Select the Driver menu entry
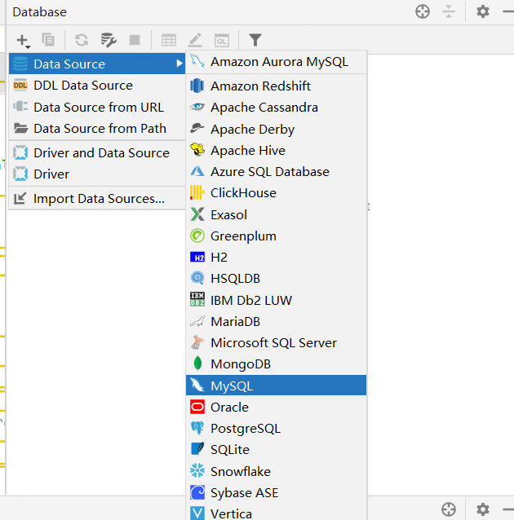 pos(97,174)
